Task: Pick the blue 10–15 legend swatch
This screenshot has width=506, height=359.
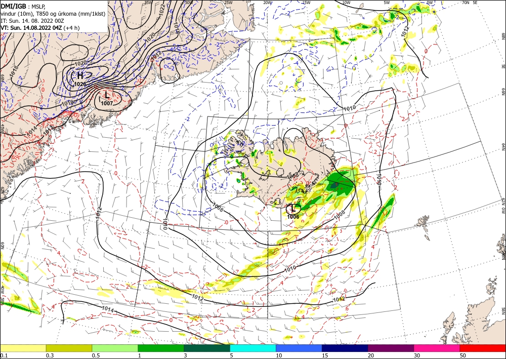Action: pos(299,348)
